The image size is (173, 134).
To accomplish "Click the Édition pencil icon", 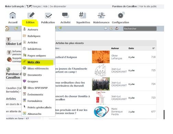I will pyautogui.click(x=31, y=15).
